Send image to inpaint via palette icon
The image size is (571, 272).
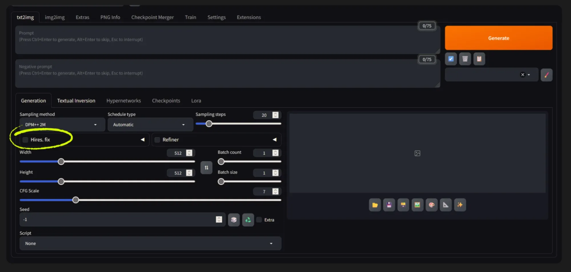(432, 205)
